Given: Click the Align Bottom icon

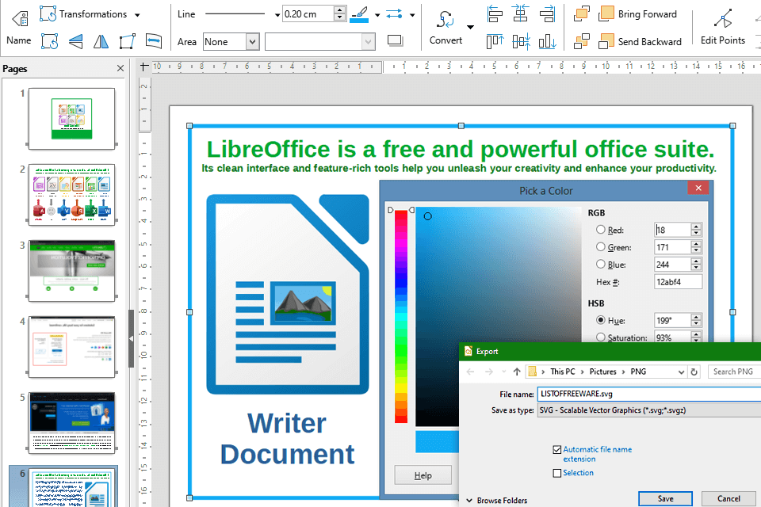Looking at the screenshot, I should (547, 41).
